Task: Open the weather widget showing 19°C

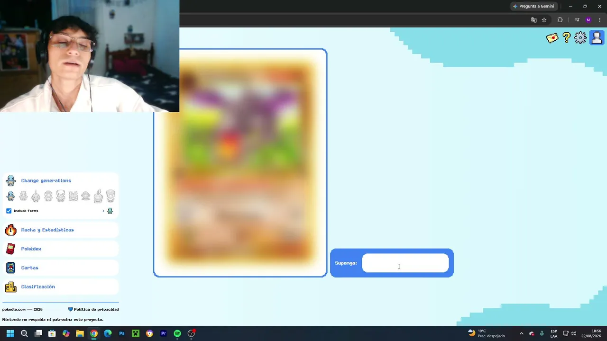Action: (487, 333)
